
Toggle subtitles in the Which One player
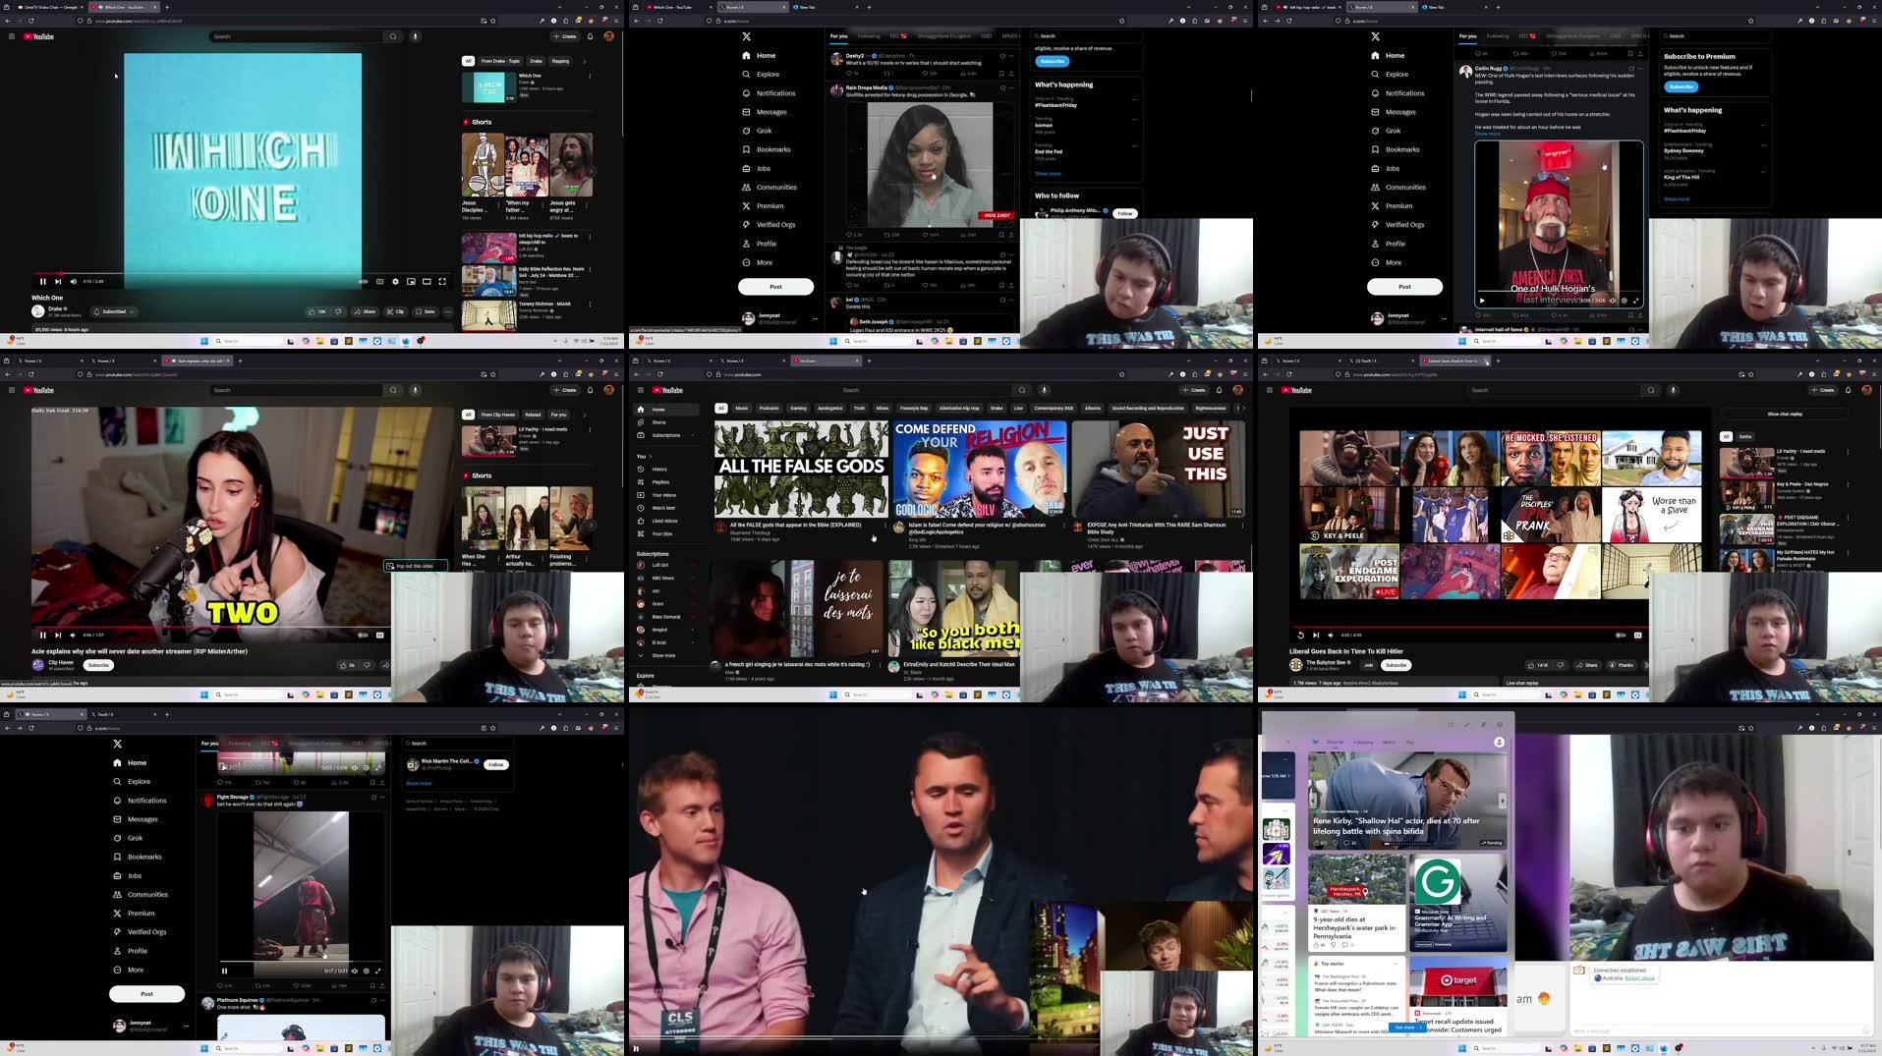click(x=380, y=281)
